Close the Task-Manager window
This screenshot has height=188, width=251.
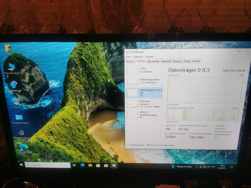[248, 51]
